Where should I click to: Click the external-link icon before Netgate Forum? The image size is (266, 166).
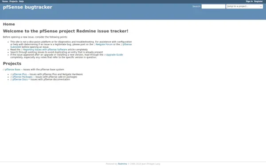(x=95, y=45)
